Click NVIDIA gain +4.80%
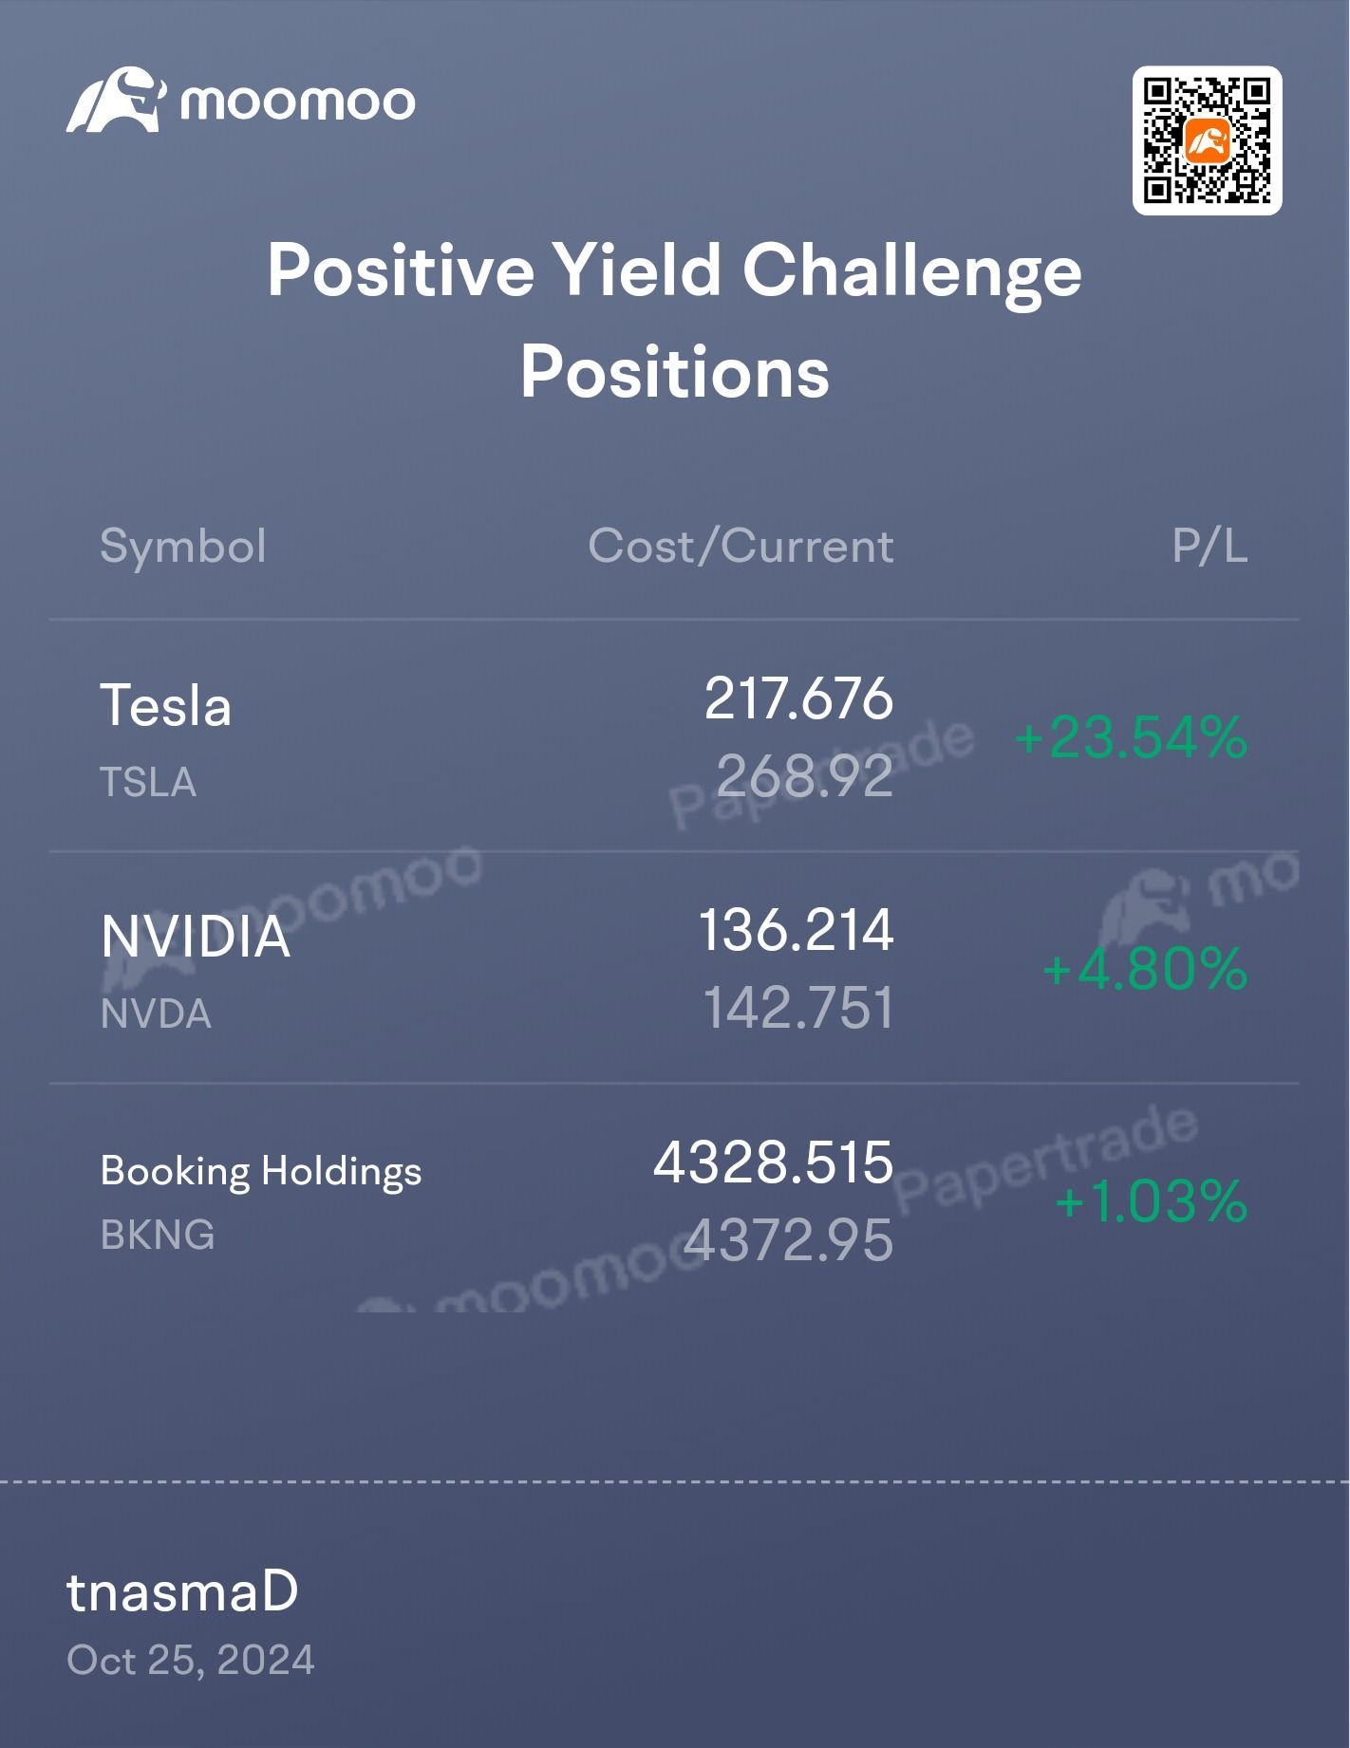The height and width of the screenshot is (1748, 1350). tap(1145, 970)
